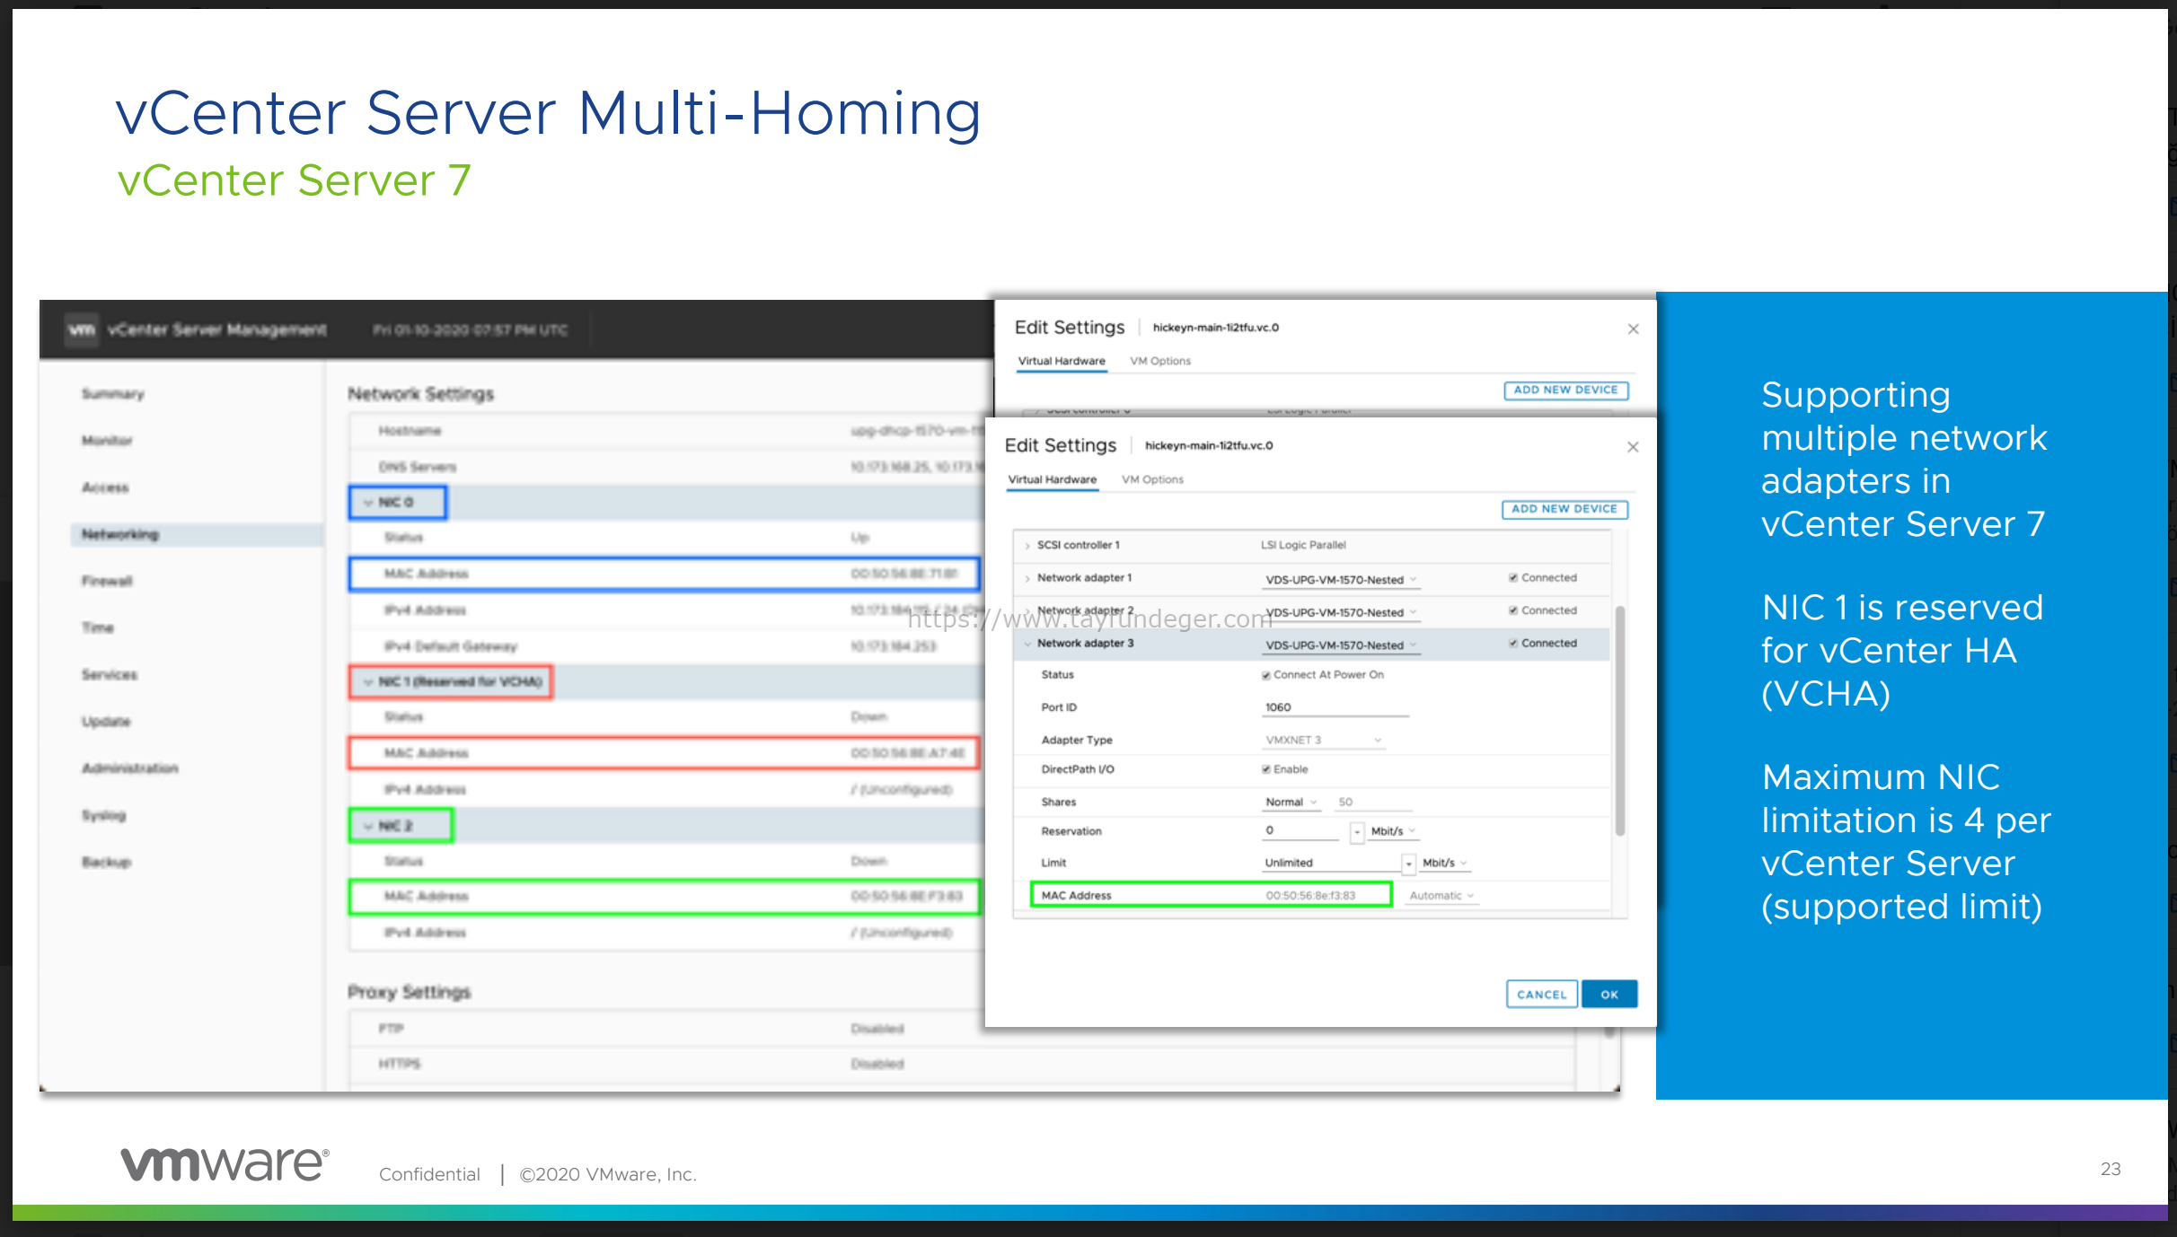Click the 'Proxy Settings' heading
The width and height of the screenshot is (2177, 1237).
[410, 992]
